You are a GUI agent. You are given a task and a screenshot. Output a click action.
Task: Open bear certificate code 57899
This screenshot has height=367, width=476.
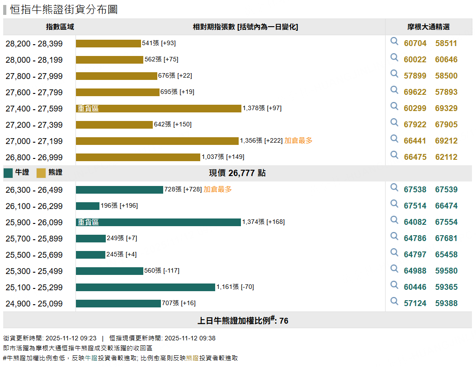pyautogui.click(x=415, y=76)
